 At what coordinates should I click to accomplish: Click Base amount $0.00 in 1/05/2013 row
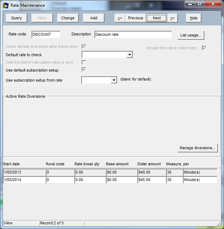click(122, 172)
